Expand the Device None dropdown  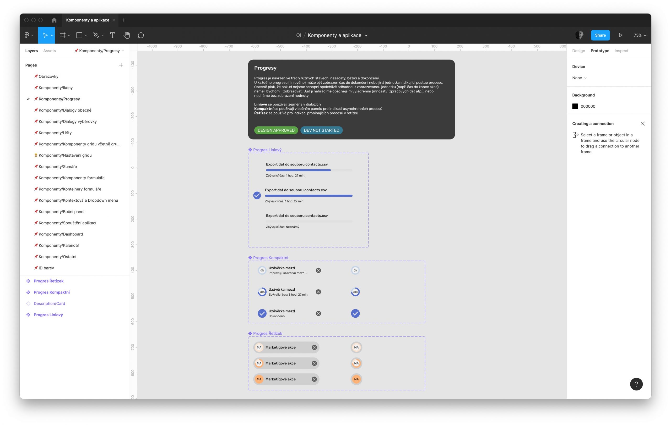579,78
